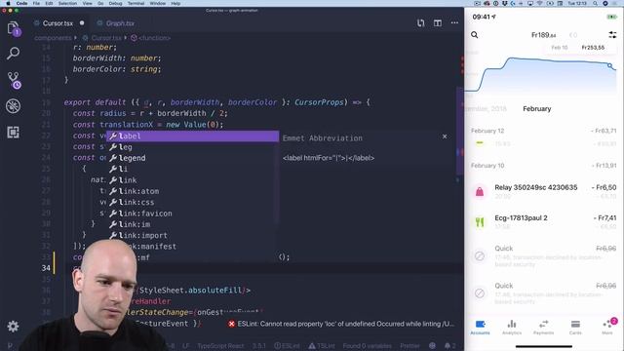
Task: Click the compare changes icon in editor toolbar
Action: point(420,23)
